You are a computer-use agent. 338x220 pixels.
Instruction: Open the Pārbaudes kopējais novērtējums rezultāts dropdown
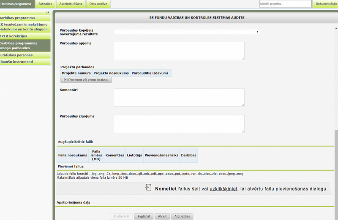pos(187,32)
